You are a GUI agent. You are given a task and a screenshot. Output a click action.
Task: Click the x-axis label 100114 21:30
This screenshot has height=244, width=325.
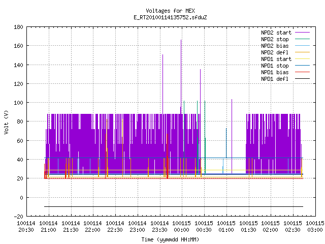[71, 227]
